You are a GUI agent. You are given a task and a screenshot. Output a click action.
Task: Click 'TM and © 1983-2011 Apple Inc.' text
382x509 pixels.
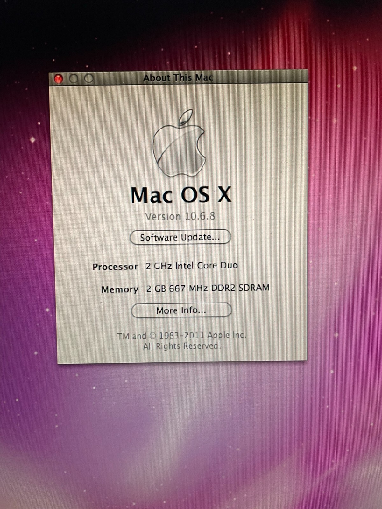(x=182, y=335)
